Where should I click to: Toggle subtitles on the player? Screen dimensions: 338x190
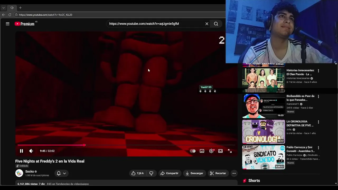[x=202, y=151]
